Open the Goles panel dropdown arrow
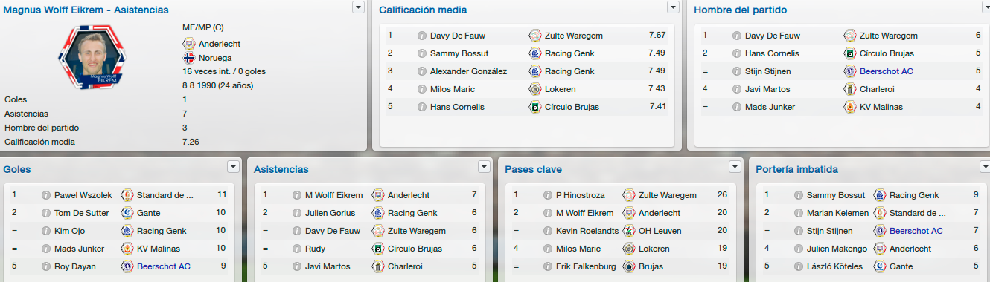990x282 pixels. coord(234,166)
